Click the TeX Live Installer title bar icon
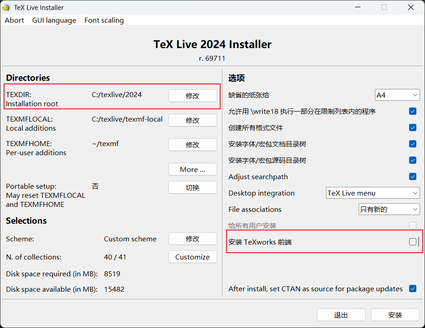This screenshot has width=425, height=328. pyautogui.click(x=6, y=7)
